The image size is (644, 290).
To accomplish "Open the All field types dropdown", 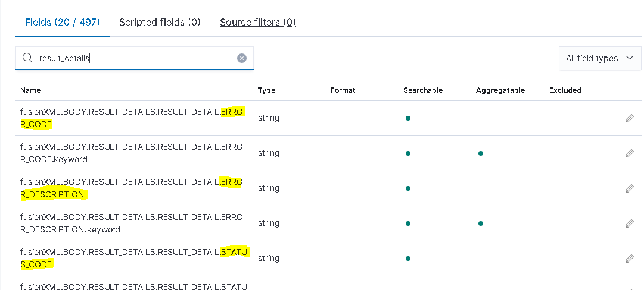I will pyautogui.click(x=600, y=58).
